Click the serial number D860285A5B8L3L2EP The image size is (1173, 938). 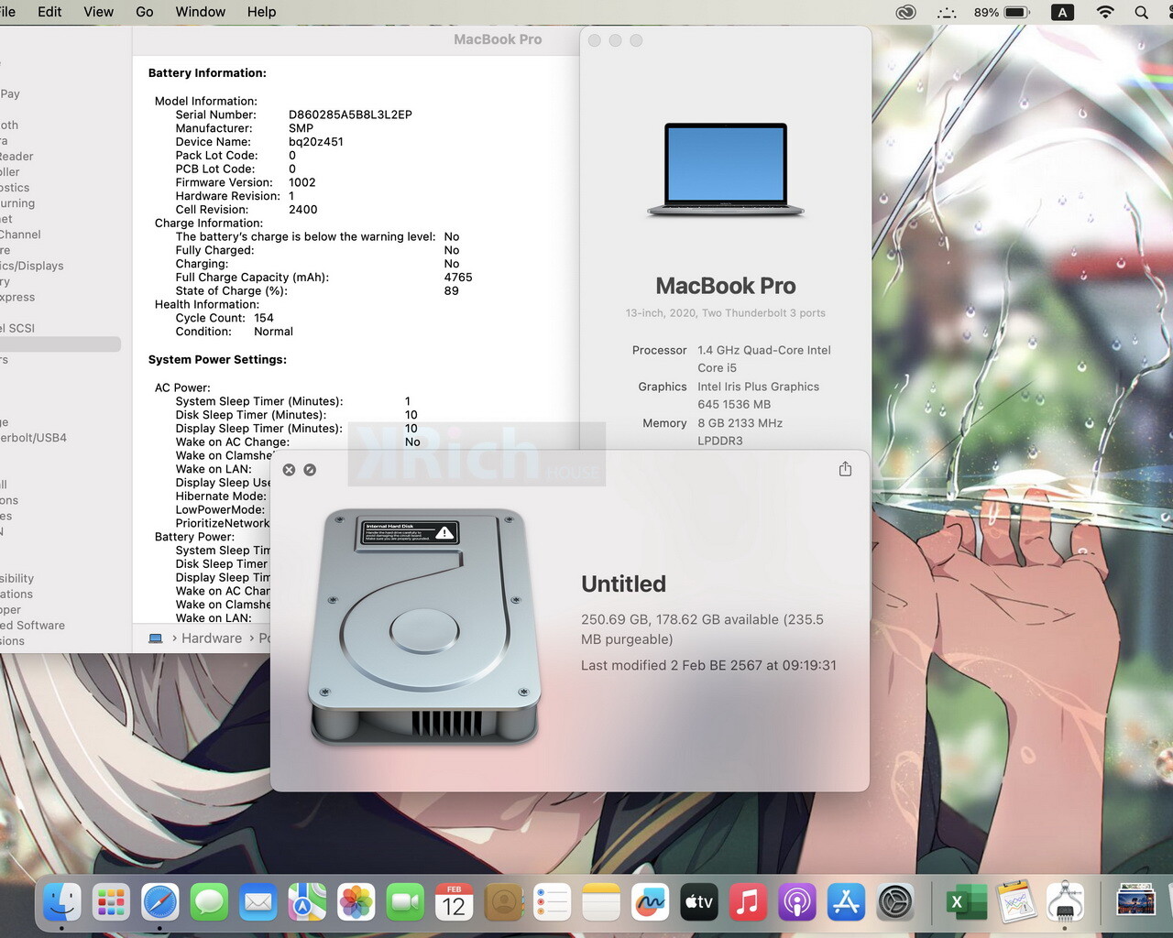tap(350, 115)
